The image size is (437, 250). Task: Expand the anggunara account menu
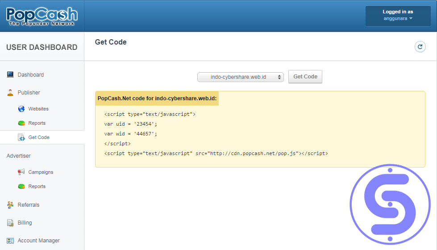(398, 19)
